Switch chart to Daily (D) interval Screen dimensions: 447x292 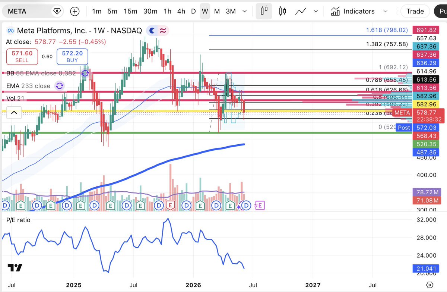pyautogui.click(x=193, y=11)
